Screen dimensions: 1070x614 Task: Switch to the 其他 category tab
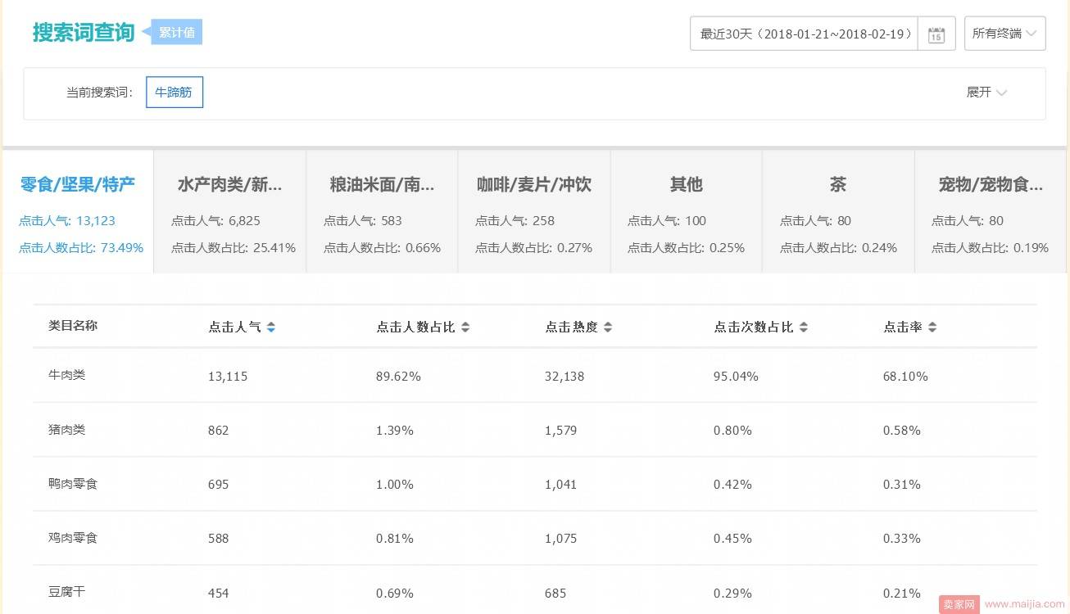click(x=687, y=211)
